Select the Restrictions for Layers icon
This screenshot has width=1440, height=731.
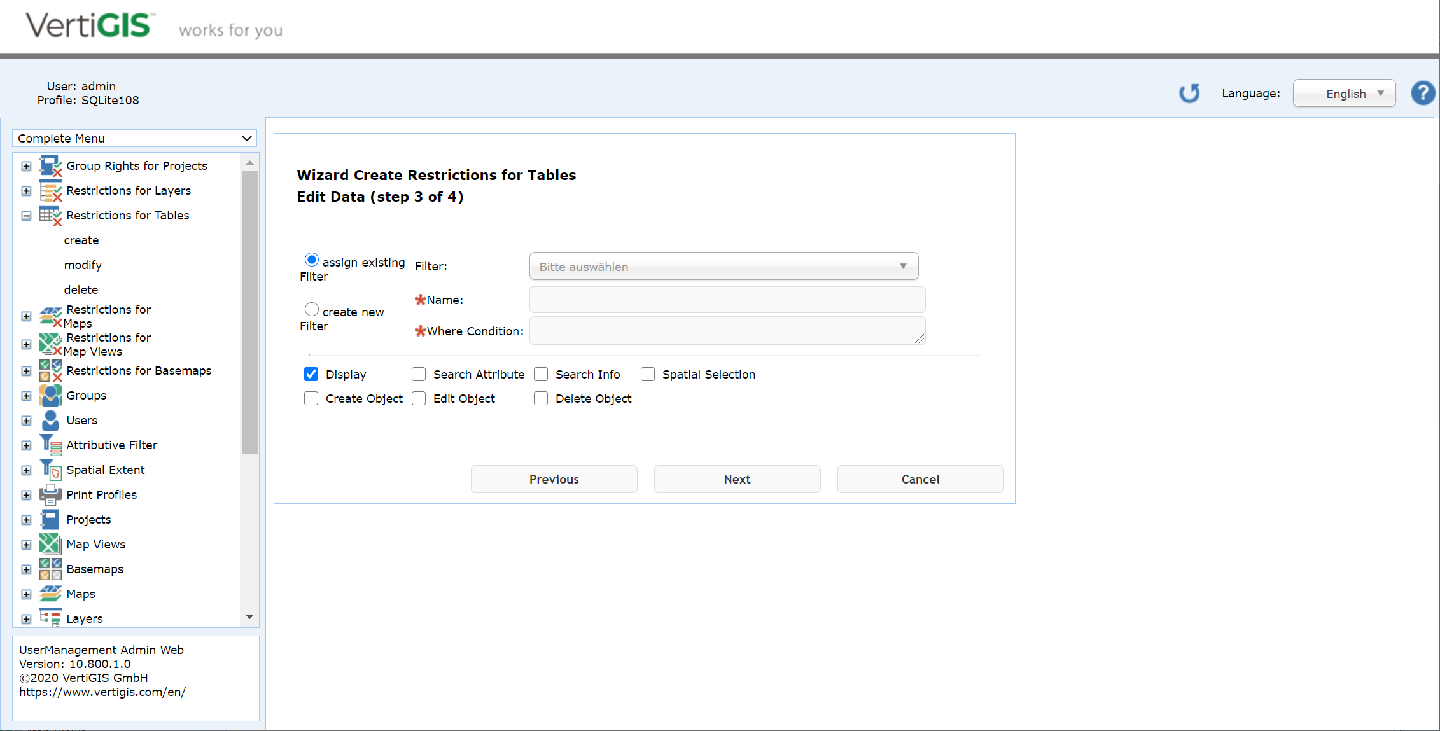[x=50, y=190]
